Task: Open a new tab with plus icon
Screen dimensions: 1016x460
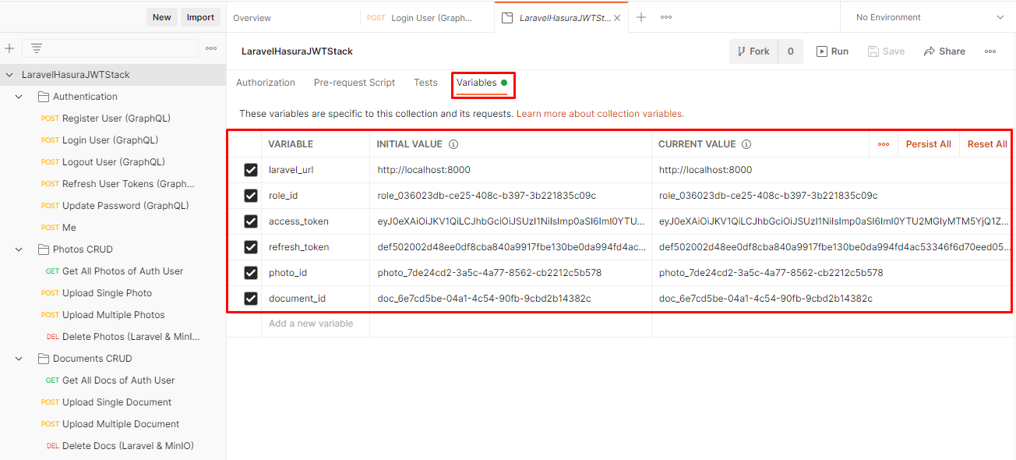Action: pyautogui.click(x=641, y=17)
